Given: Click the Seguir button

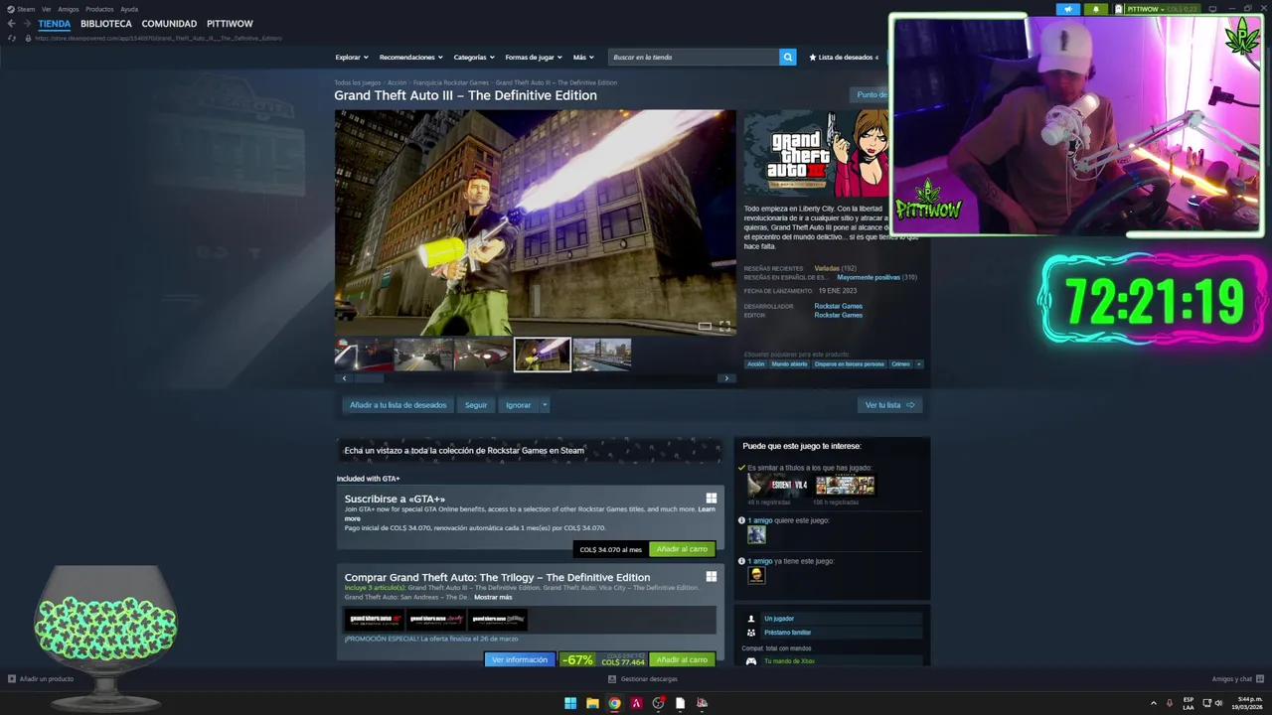Looking at the screenshot, I should point(476,405).
